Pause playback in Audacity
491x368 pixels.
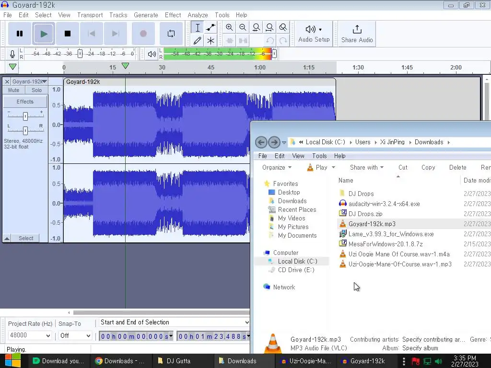[x=19, y=34]
